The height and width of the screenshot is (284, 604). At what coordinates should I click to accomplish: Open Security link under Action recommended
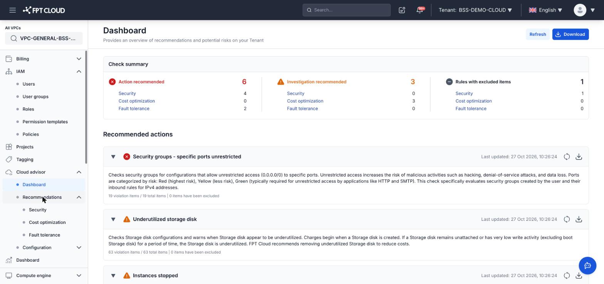(127, 93)
